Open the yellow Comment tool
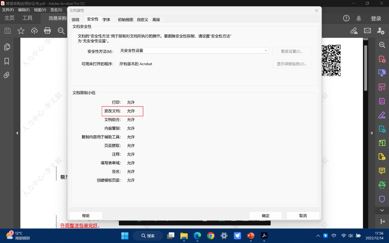 point(382,171)
